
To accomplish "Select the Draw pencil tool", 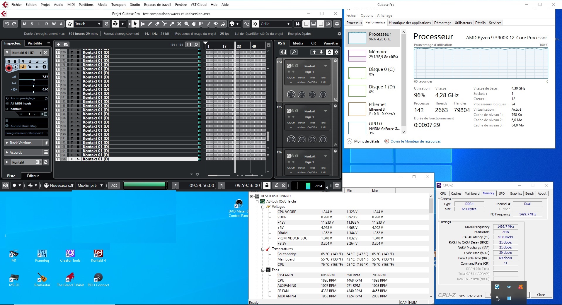I will point(150,24).
